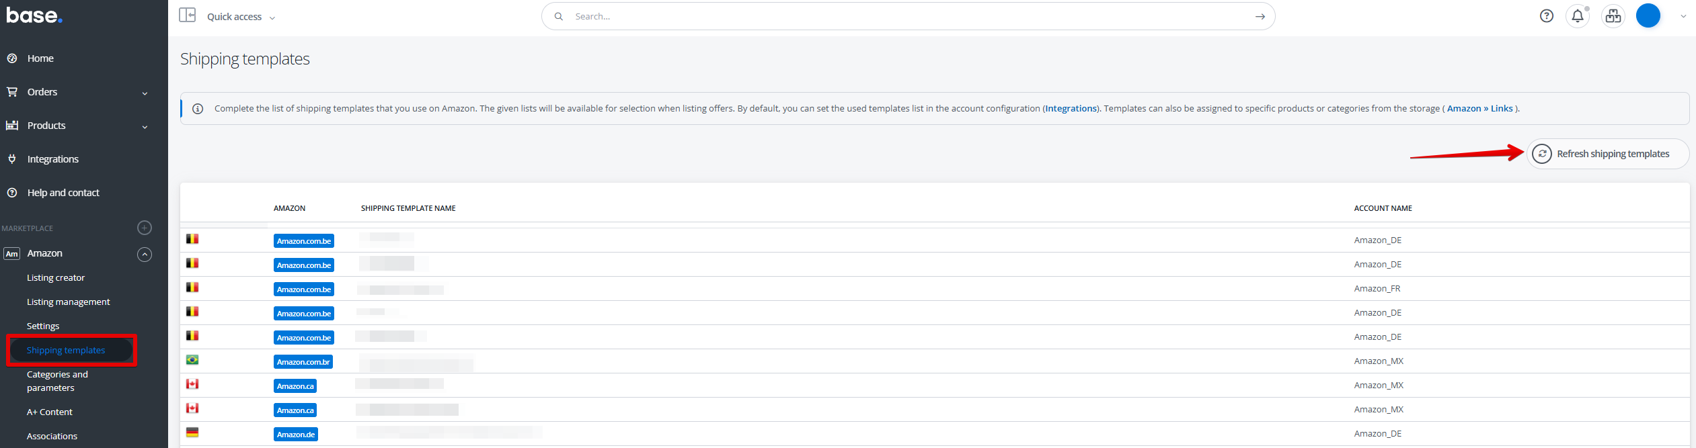Open the help question mark icon
Image resolution: width=1696 pixels, height=448 pixels.
(x=1546, y=16)
